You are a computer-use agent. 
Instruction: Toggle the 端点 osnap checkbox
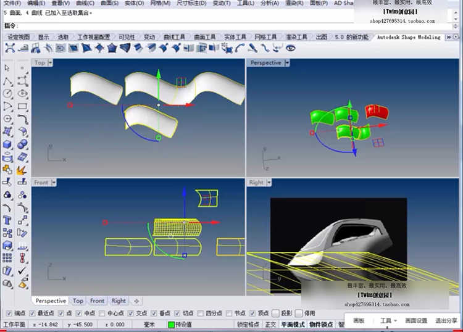7,313
